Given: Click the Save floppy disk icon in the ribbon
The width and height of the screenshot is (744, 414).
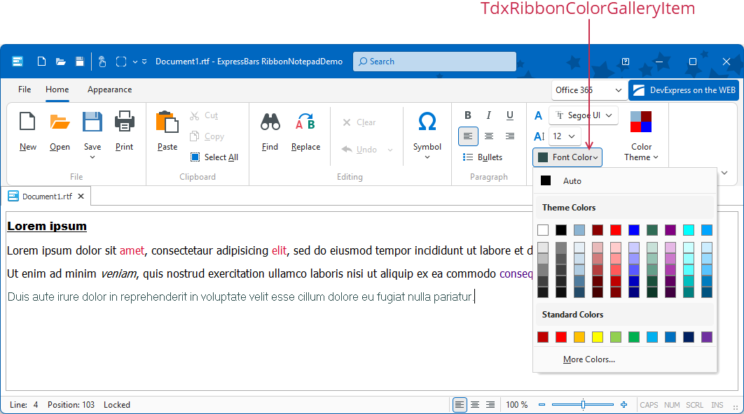Looking at the screenshot, I should pos(92,122).
